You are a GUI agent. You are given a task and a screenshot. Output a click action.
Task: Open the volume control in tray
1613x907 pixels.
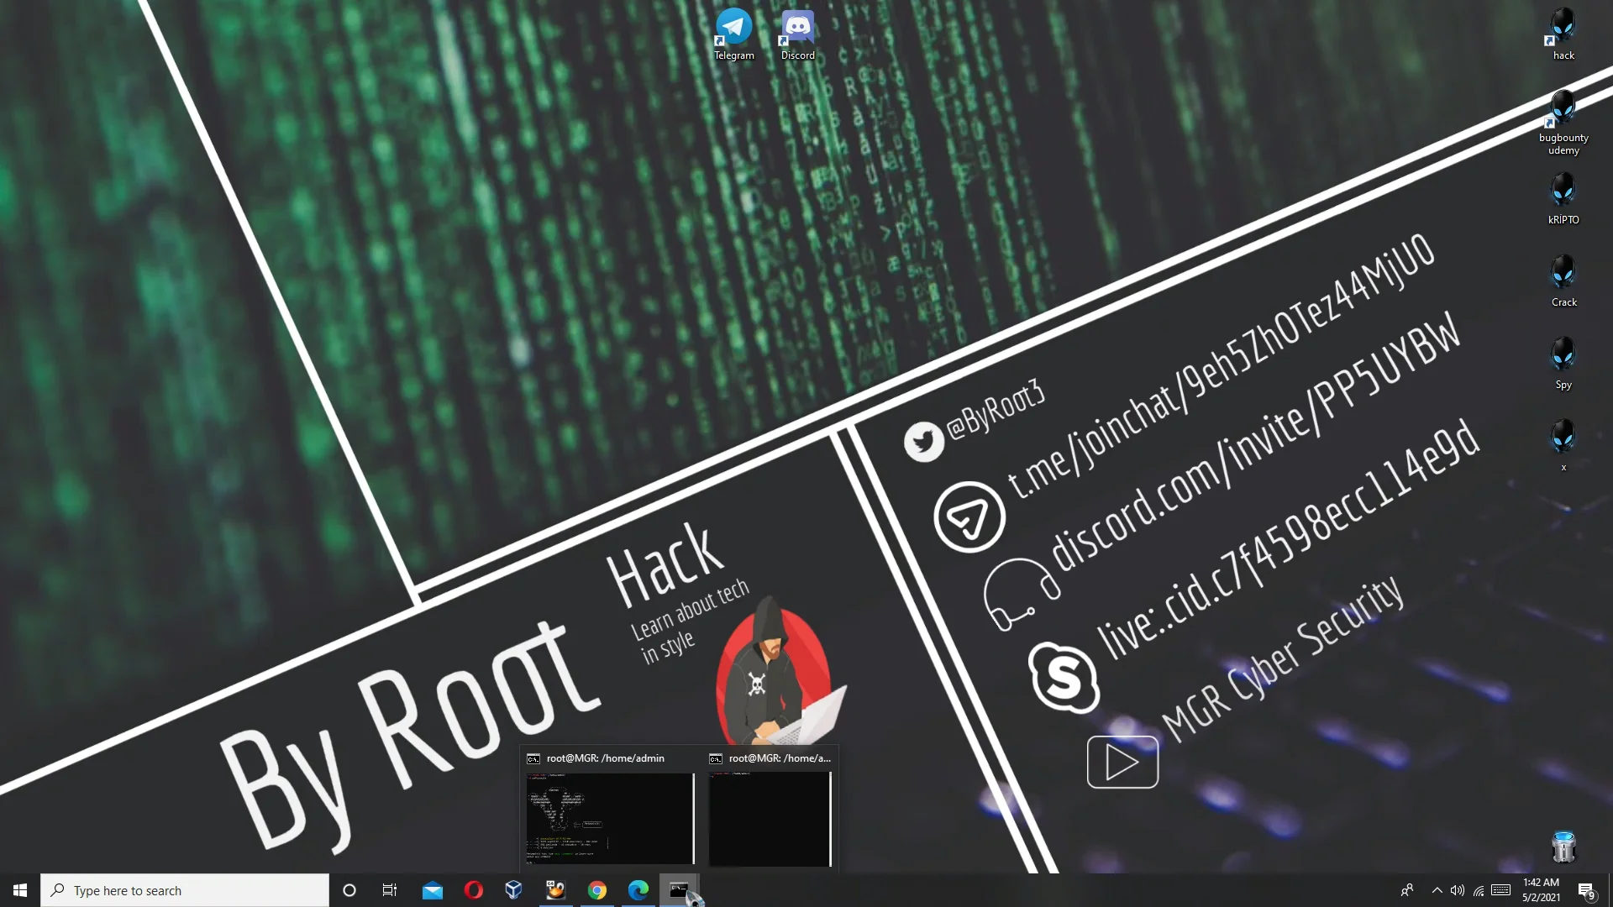pos(1458,890)
